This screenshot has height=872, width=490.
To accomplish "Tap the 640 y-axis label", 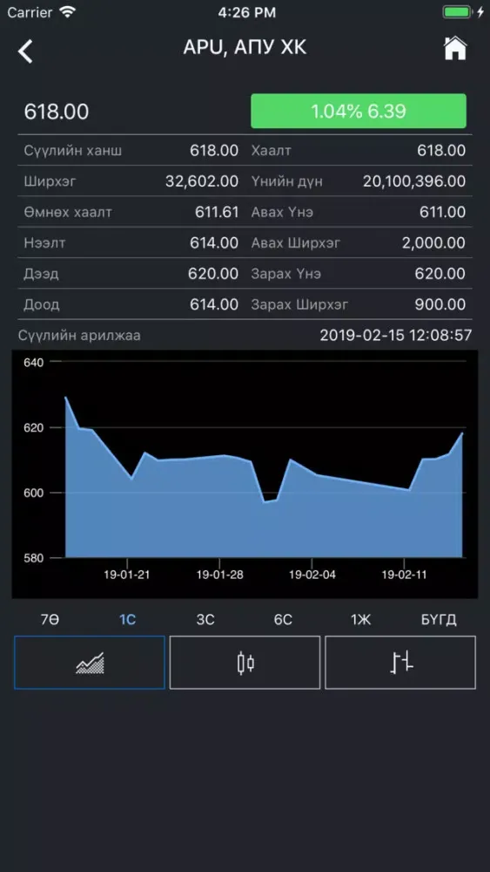I will [x=33, y=362].
